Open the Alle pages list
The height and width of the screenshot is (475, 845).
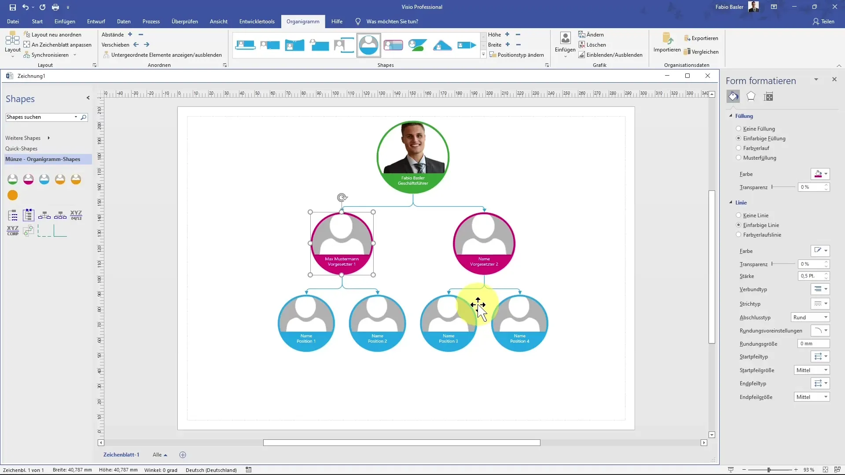pyautogui.click(x=160, y=455)
